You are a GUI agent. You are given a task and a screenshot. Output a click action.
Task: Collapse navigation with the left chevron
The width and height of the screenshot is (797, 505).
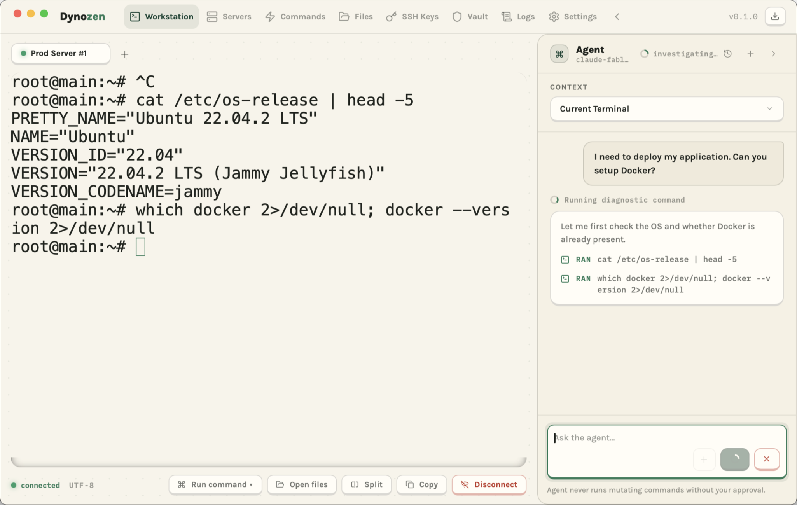(x=617, y=17)
